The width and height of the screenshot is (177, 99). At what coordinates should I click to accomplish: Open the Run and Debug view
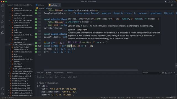[2, 21]
